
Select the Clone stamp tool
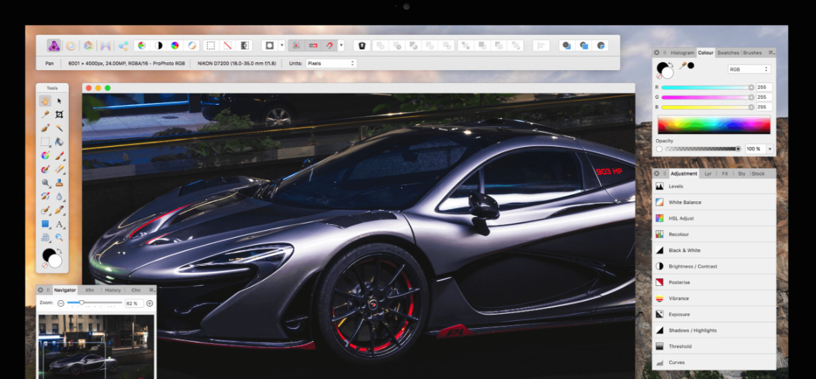60,183
